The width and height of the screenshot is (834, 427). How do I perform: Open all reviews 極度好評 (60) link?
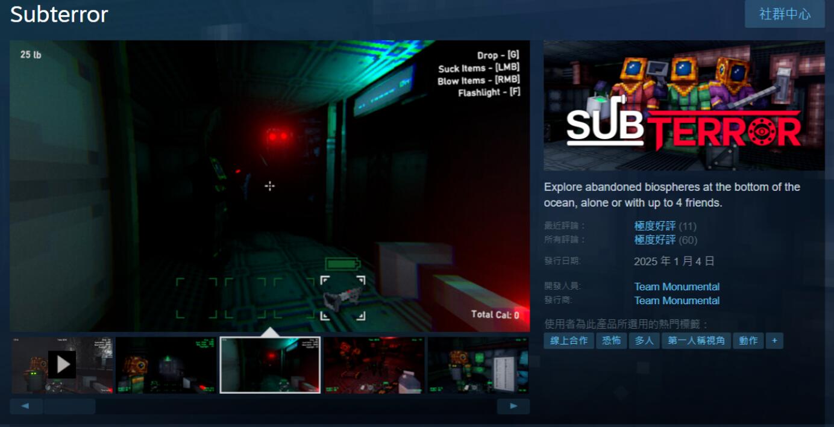coord(655,240)
